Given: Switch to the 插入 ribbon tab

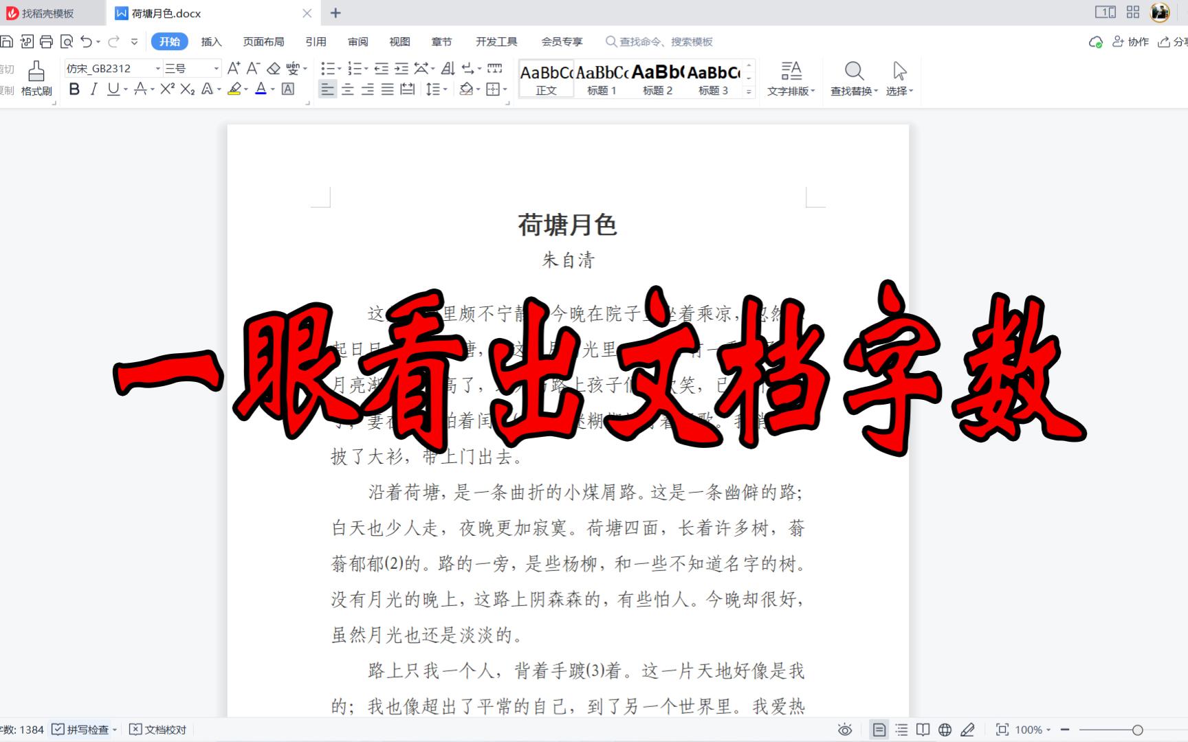Looking at the screenshot, I should 210,41.
